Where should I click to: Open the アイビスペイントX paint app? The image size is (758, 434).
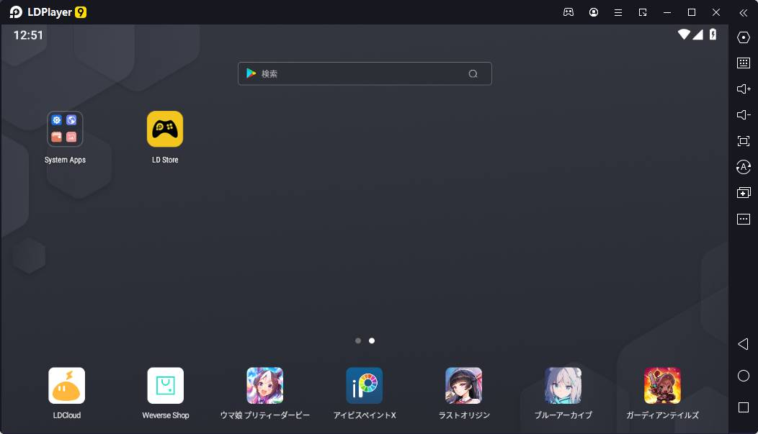pos(364,385)
